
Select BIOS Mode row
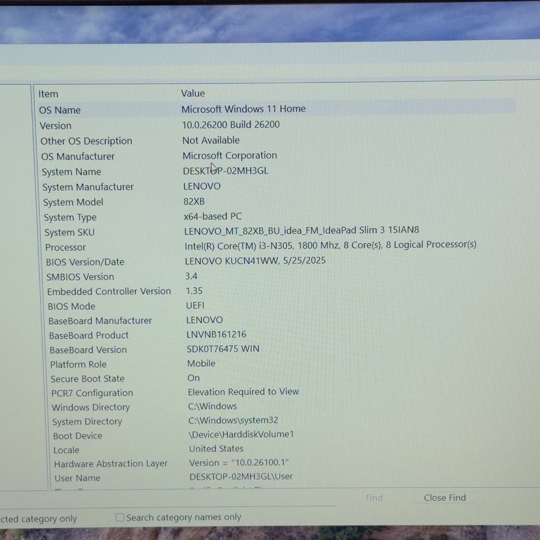(72, 306)
